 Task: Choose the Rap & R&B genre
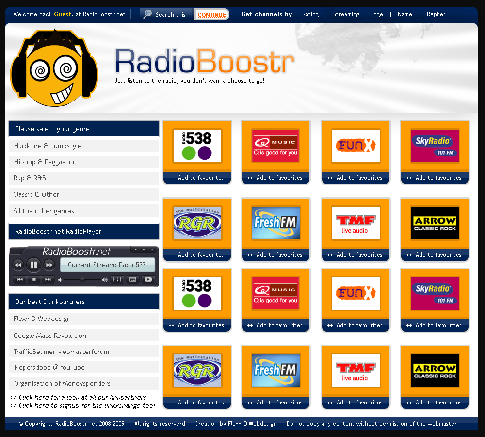pos(84,178)
